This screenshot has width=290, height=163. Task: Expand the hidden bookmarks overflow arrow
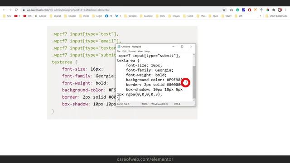[261, 16]
